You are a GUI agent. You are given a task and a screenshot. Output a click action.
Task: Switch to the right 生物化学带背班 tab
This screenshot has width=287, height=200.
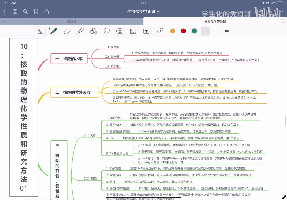point(215,21)
